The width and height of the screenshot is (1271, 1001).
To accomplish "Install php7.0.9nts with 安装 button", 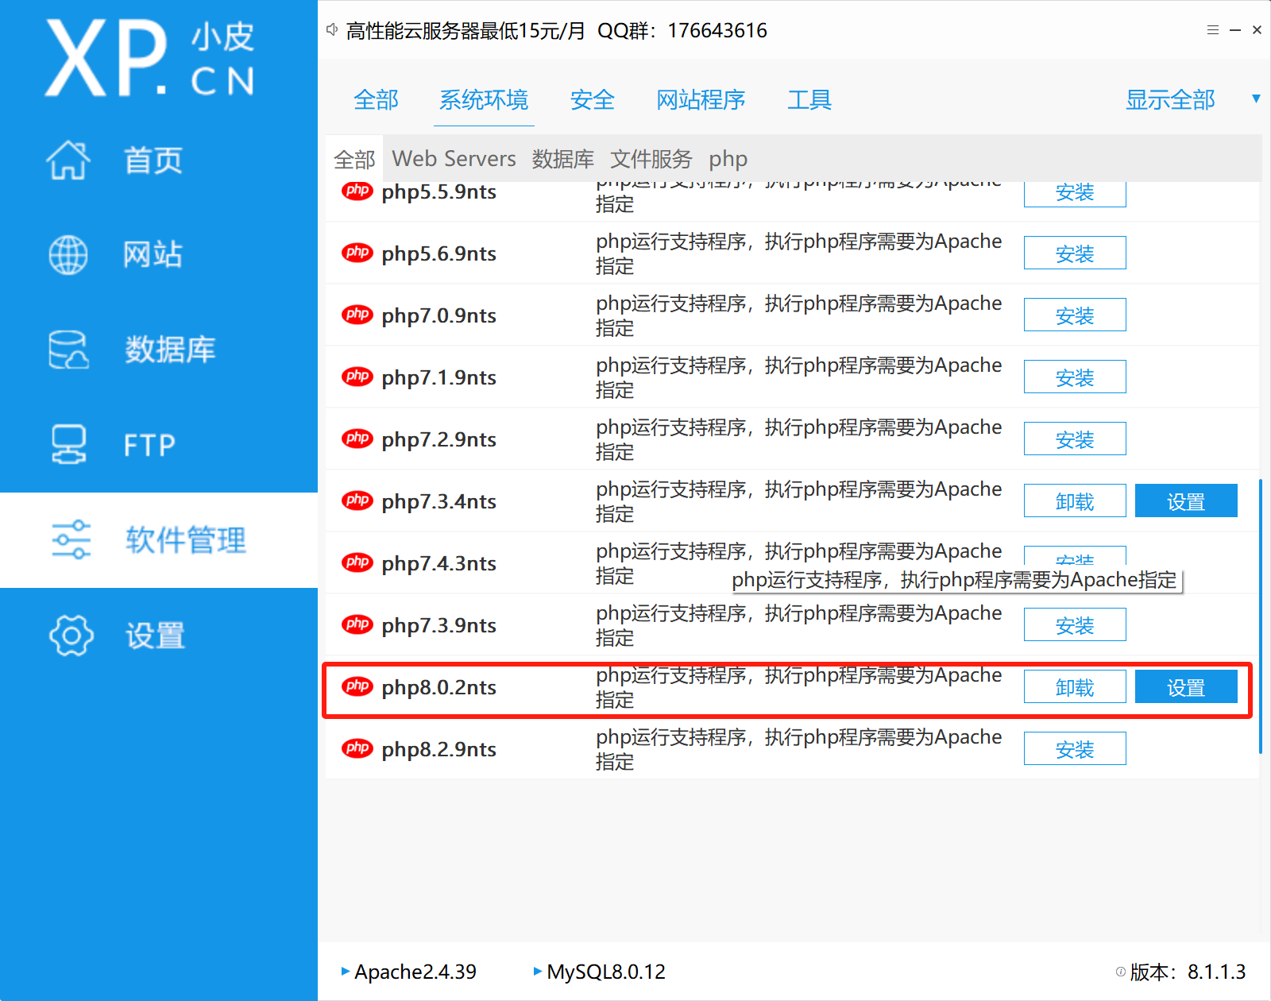I will click(1075, 315).
